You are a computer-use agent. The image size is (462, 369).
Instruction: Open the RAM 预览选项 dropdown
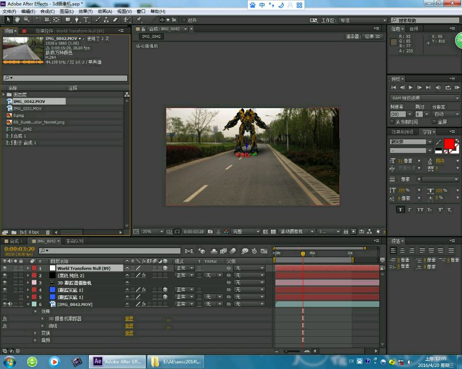[x=424, y=98]
